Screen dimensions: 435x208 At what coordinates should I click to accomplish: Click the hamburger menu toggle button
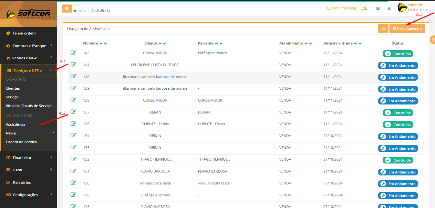pos(67,9)
